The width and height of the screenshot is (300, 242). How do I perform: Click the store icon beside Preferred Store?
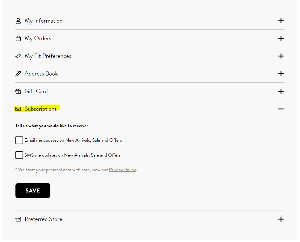point(18,219)
